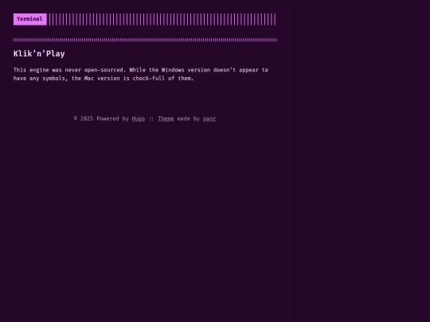Click the words "chock-full of them."
Image resolution: width=430 pixels, height=322 pixels.
163,79
